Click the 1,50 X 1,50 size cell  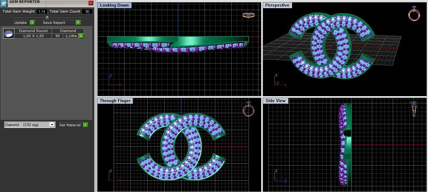[33, 36]
